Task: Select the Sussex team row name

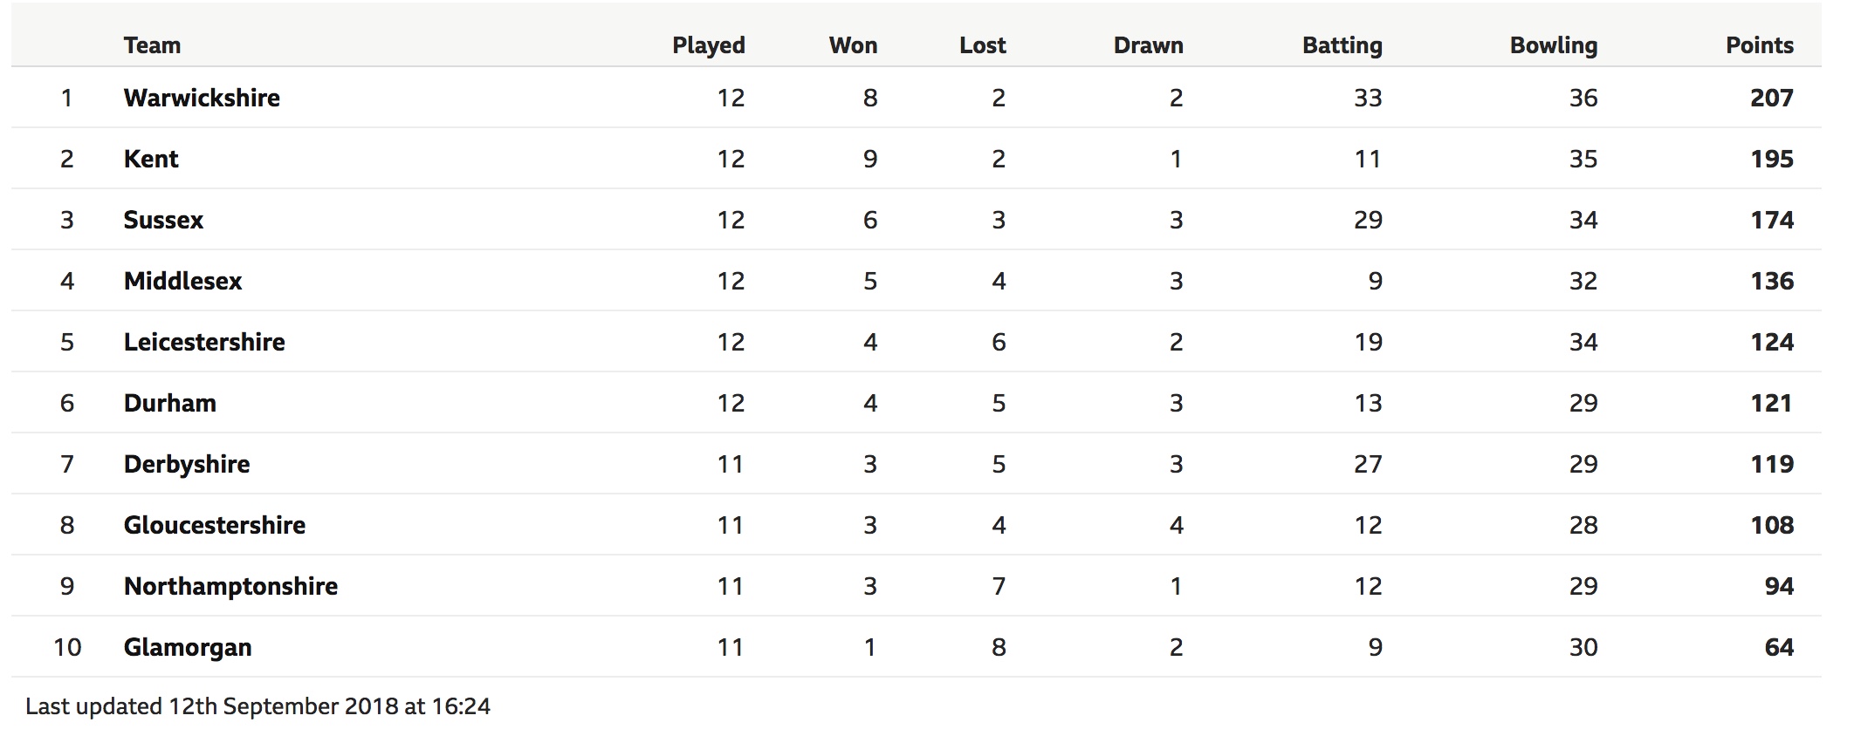Action: click(x=163, y=220)
